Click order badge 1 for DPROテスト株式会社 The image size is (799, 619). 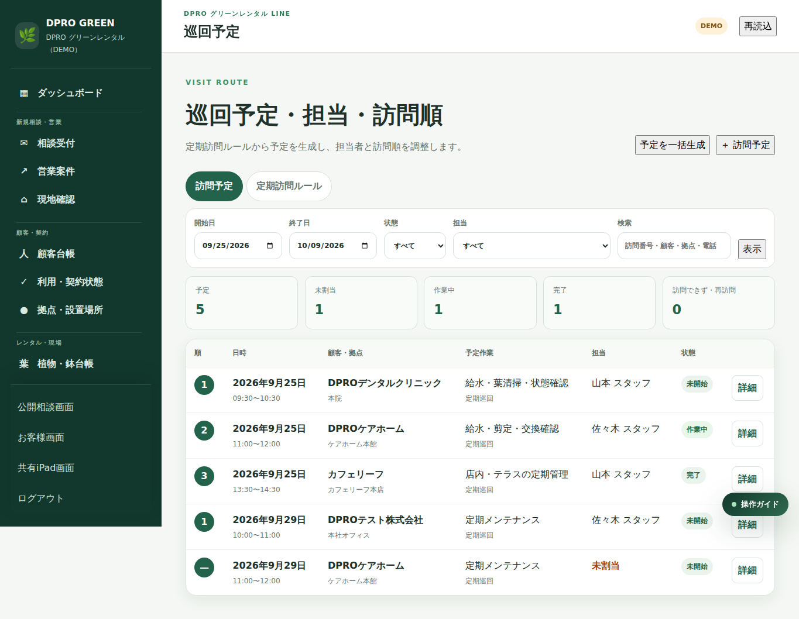(x=204, y=521)
